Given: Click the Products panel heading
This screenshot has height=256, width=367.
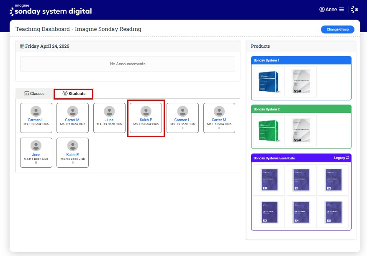Looking at the screenshot, I should tap(260, 46).
